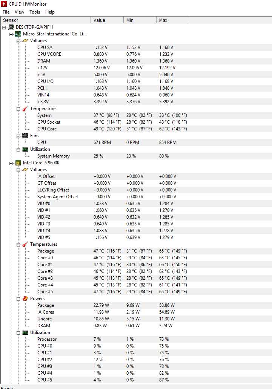Screen dimensions: 272x389
Task: Collapse the Fans group
Action: tap(18, 136)
